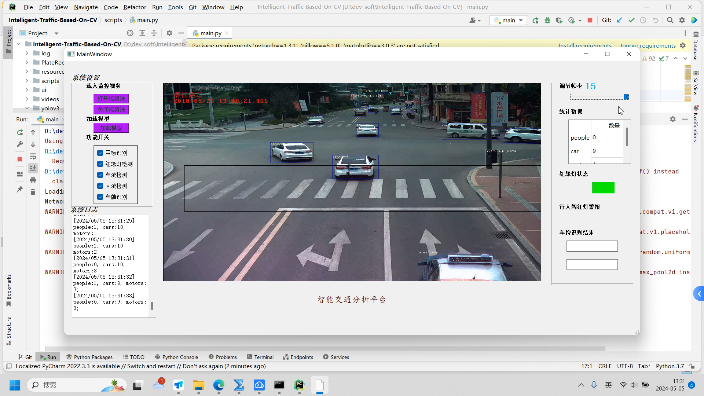Stop the running process in top toolbar
The image size is (704, 396).
coord(590,21)
